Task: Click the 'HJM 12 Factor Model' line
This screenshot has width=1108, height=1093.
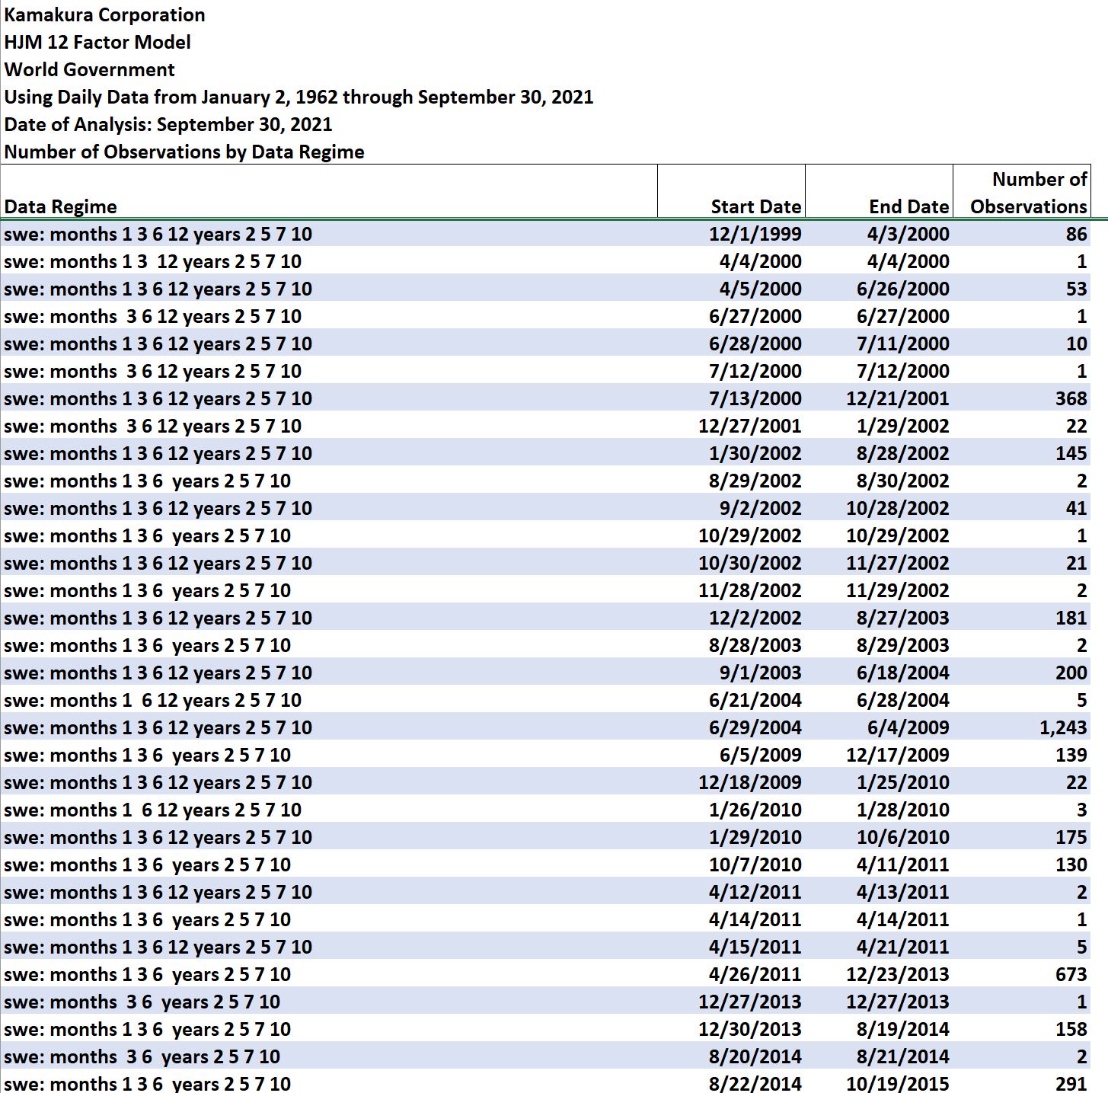Action: 97,42
